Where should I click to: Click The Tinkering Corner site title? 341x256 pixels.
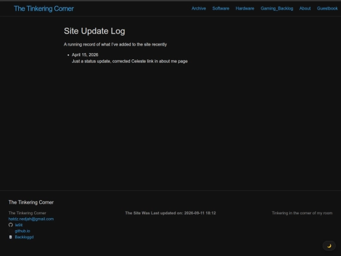(x=44, y=8)
